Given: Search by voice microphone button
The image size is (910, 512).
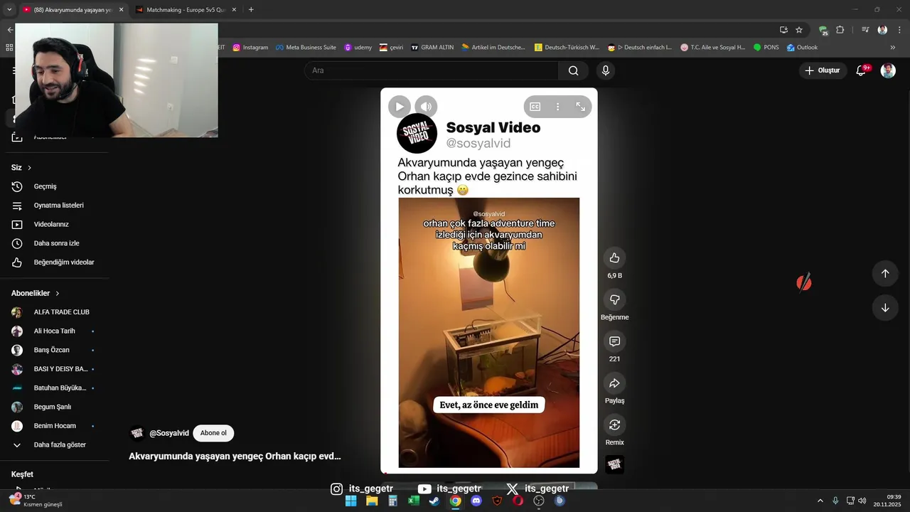Looking at the screenshot, I should [606, 70].
